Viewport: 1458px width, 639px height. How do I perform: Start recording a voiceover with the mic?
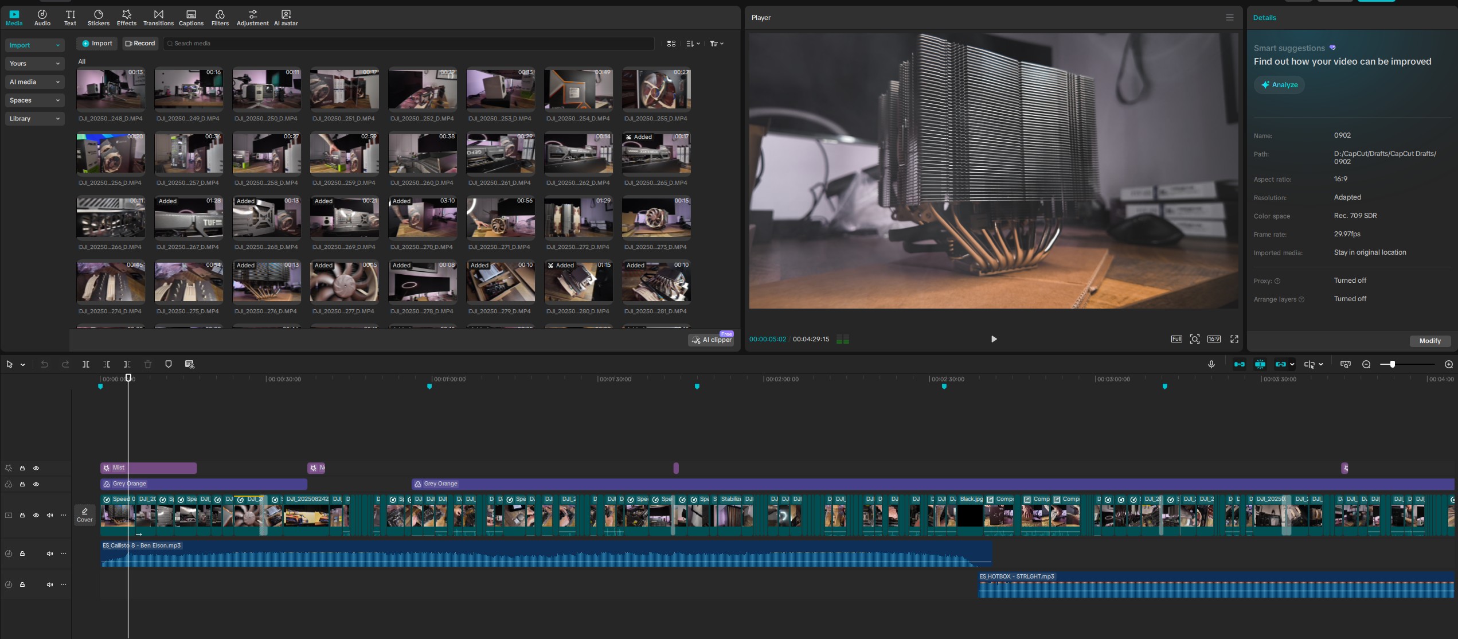click(1211, 364)
